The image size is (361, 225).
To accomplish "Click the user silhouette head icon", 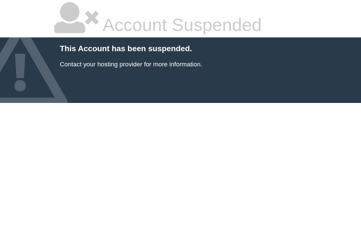I will (x=70, y=12).
